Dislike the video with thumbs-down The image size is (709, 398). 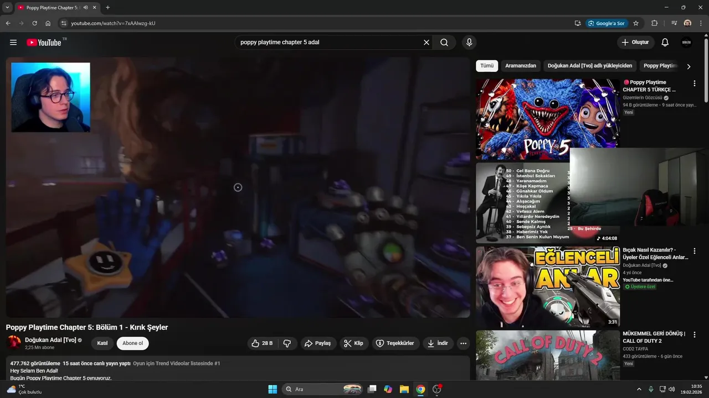point(287,343)
